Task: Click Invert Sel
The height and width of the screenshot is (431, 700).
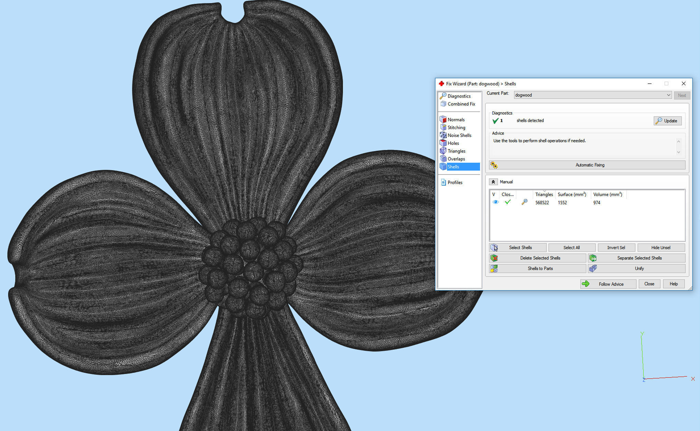Action: click(616, 248)
